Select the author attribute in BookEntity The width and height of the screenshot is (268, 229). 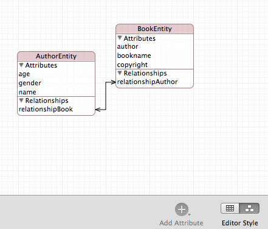128,46
